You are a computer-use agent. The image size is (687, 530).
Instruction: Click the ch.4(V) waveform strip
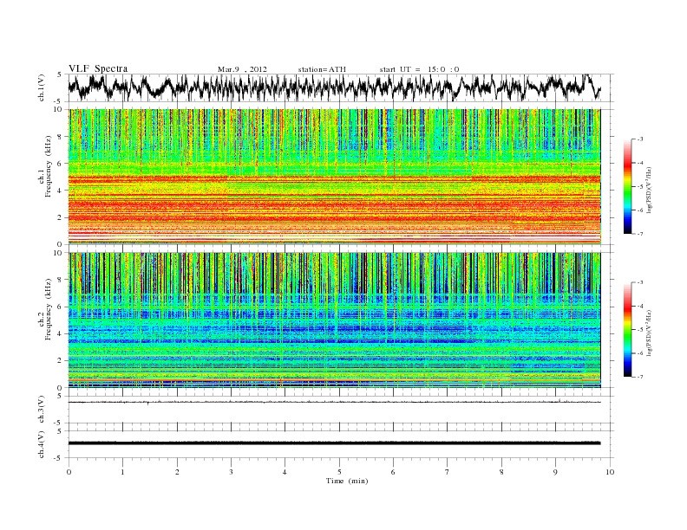338,443
